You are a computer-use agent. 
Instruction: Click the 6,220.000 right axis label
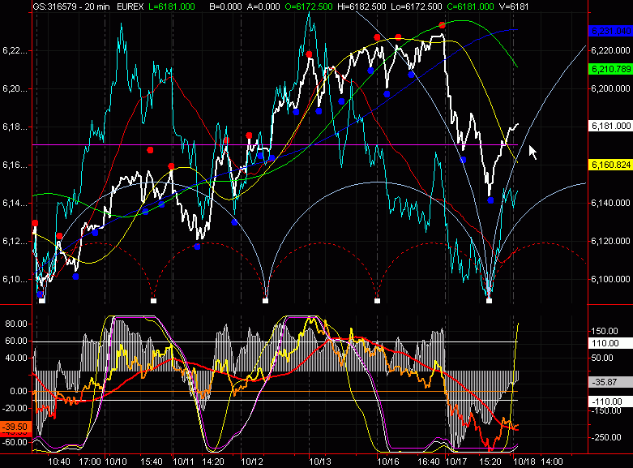(610, 50)
